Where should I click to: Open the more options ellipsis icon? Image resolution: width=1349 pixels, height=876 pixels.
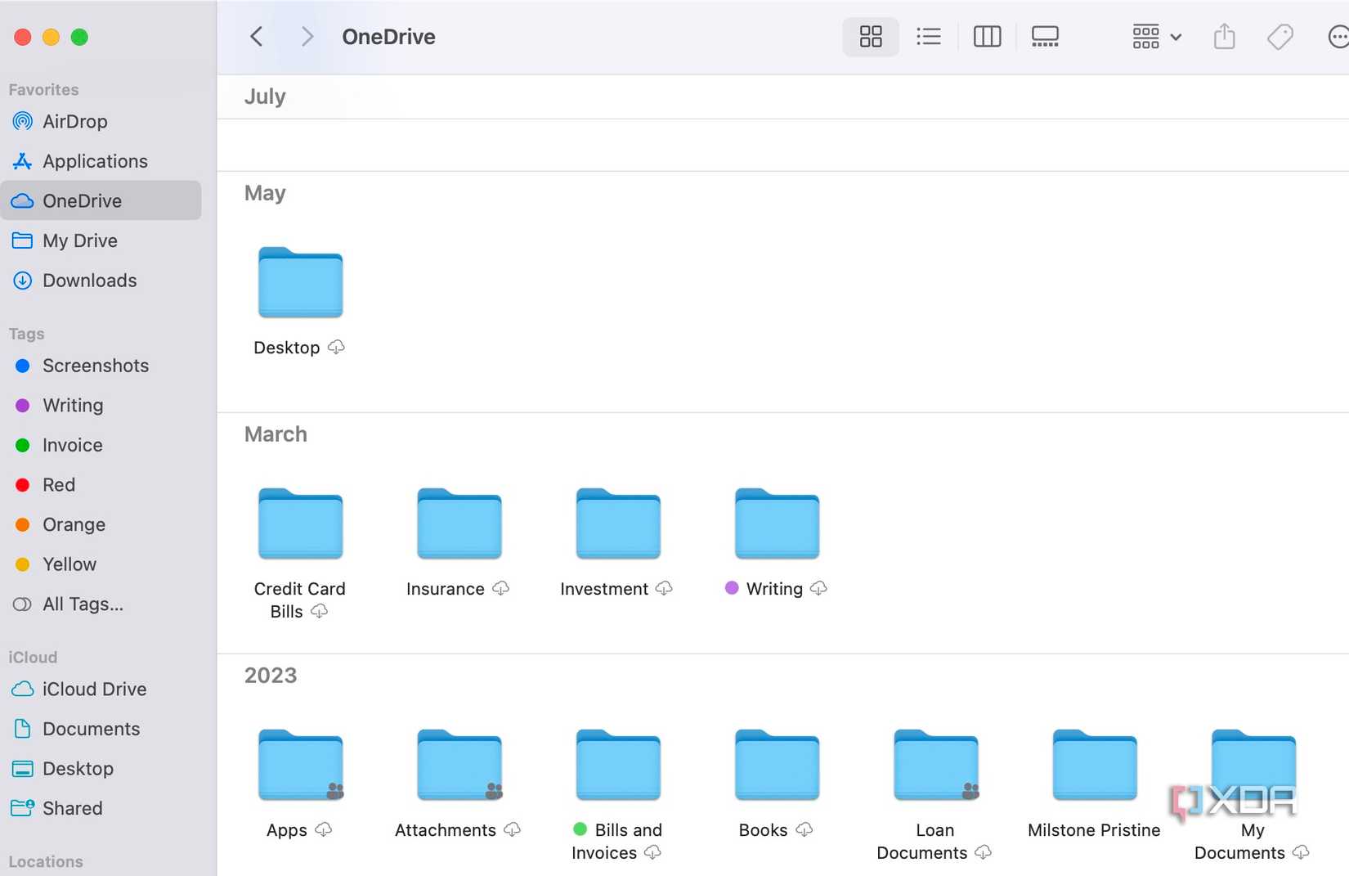point(1338,36)
